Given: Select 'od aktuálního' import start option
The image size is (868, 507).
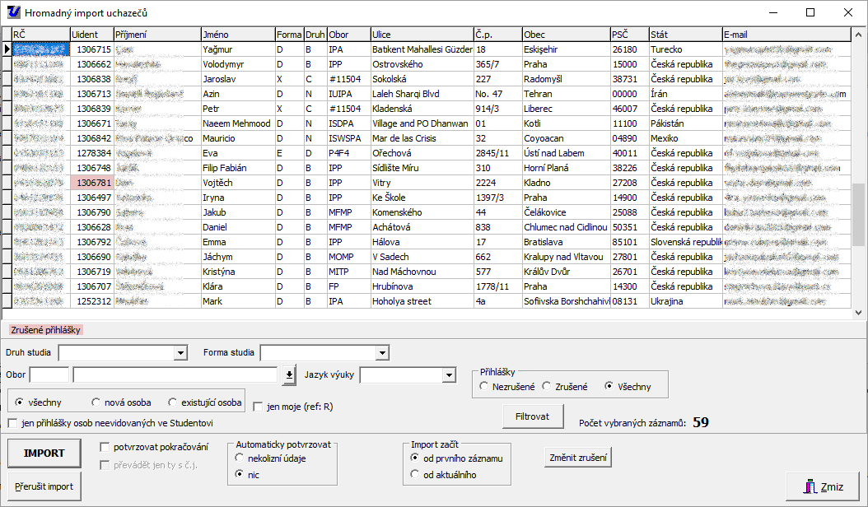Looking at the screenshot, I should pos(415,474).
